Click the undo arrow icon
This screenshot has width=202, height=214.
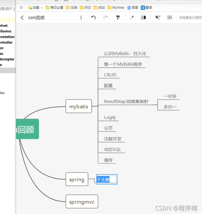point(93,18)
